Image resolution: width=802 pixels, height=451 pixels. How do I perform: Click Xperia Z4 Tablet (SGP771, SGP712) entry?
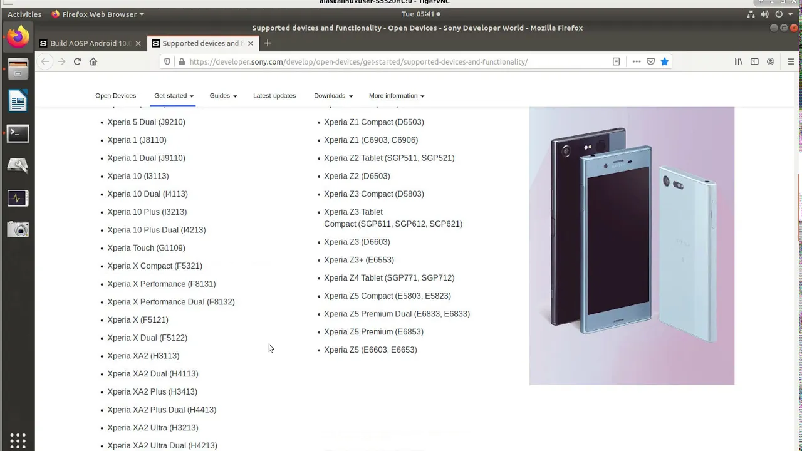(x=389, y=278)
